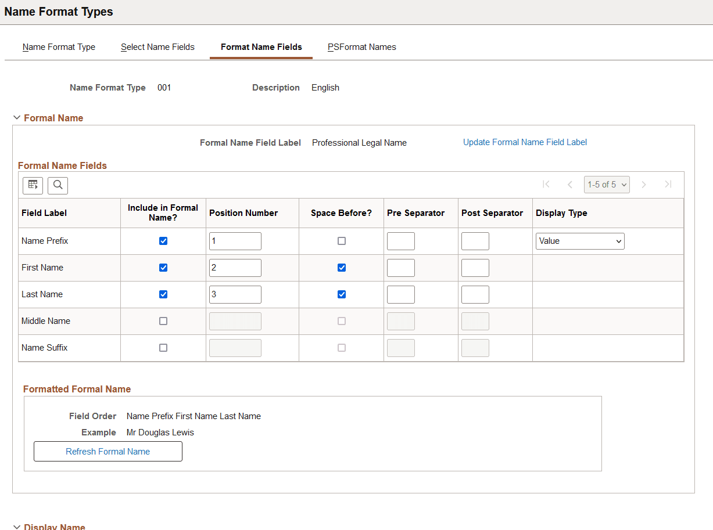This screenshot has height=530, width=713.
Task: Include Name Suffix in formal name
Action: coord(163,348)
